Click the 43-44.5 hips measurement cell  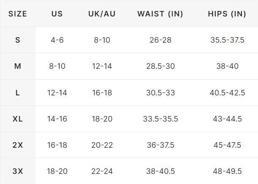[x=227, y=119]
